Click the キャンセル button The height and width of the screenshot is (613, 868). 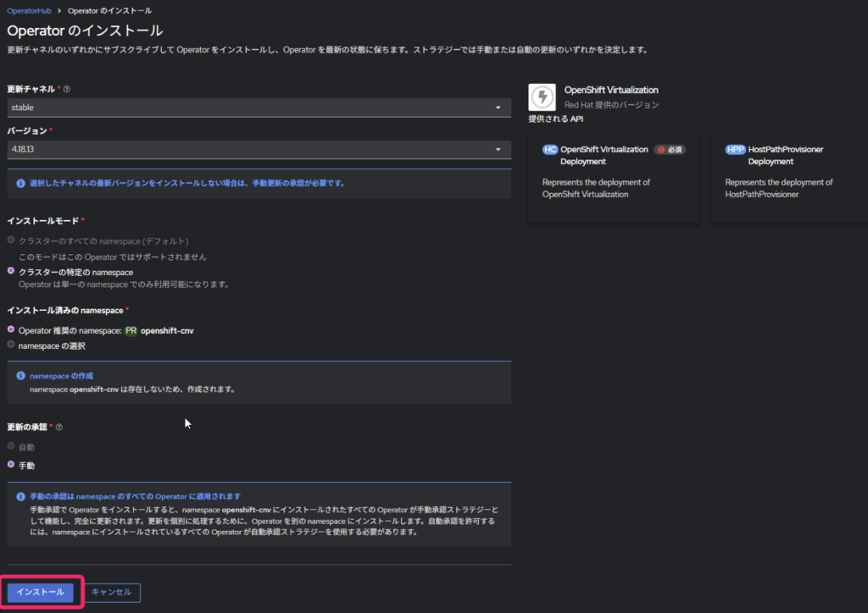coord(112,592)
